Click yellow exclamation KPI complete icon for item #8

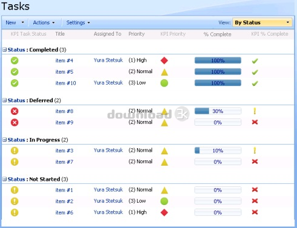tap(255, 111)
